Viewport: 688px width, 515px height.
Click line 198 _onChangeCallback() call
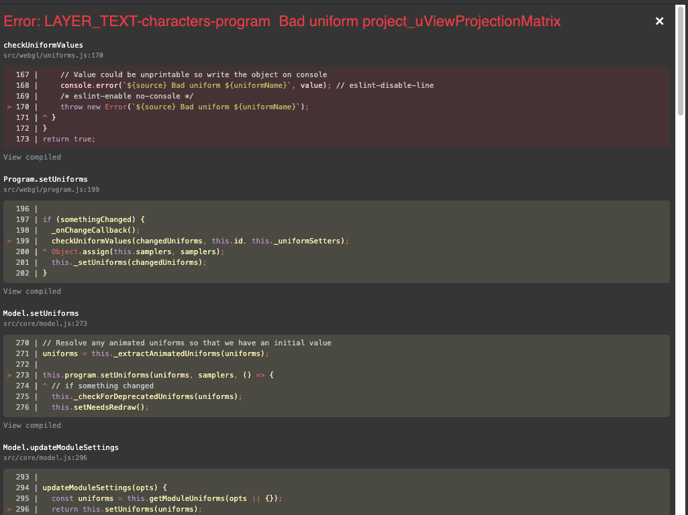(96, 231)
